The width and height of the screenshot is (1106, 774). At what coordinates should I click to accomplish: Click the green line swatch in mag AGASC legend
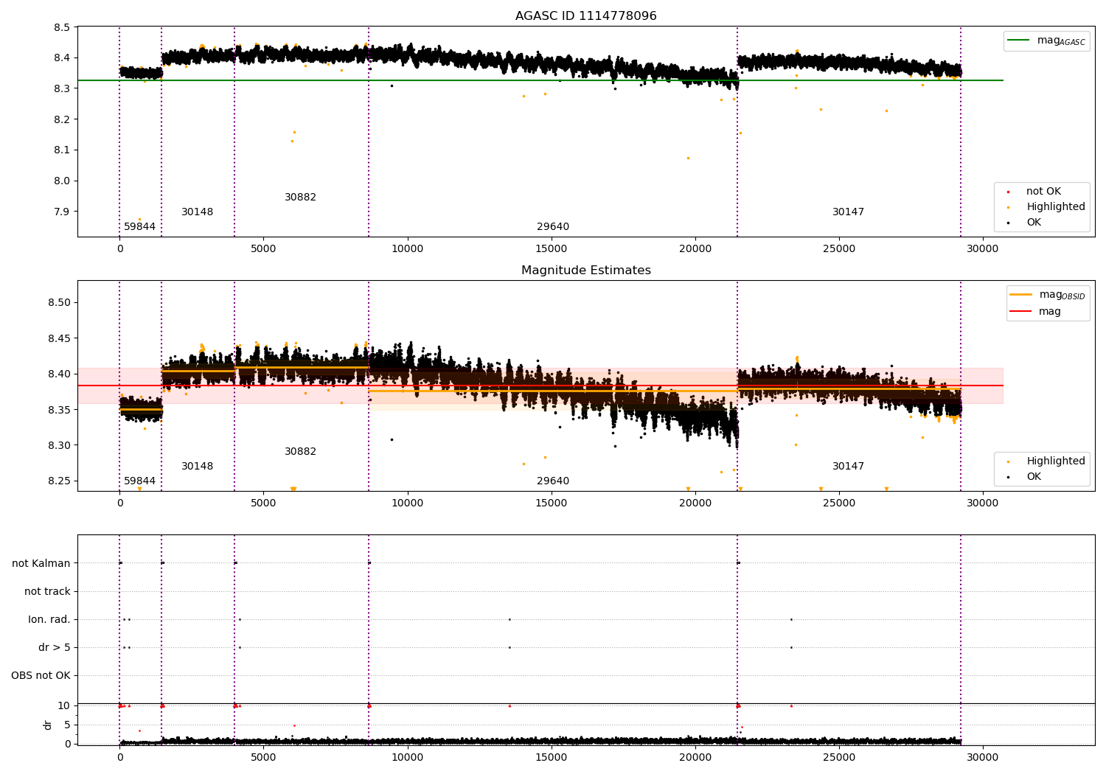click(1018, 41)
